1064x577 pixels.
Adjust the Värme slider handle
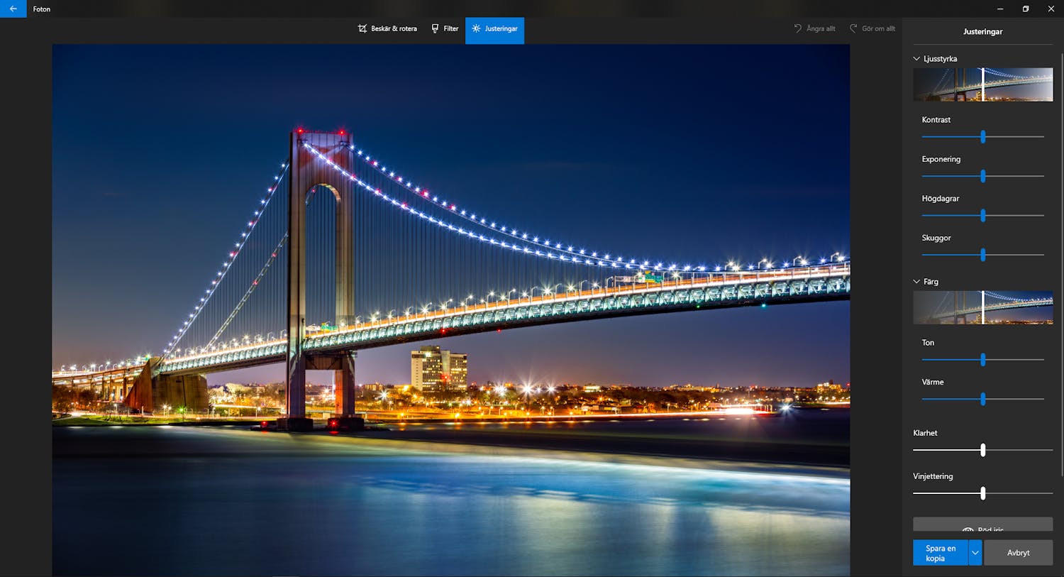[x=982, y=399]
